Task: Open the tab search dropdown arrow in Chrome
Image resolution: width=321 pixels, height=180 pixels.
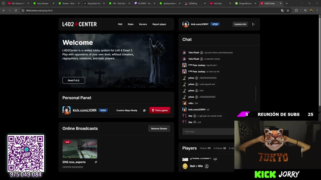Action: click(x=3, y=3)
